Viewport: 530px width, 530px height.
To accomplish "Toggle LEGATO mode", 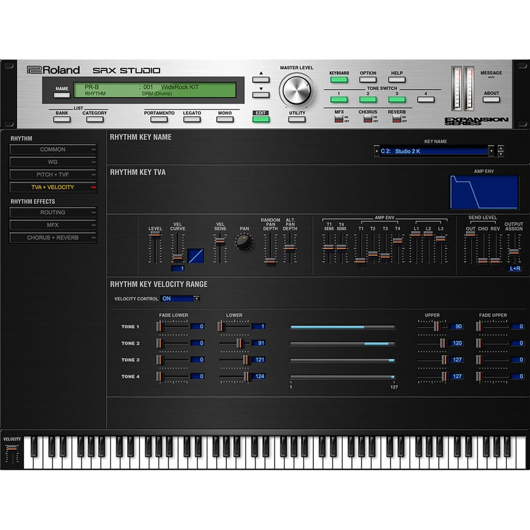I will point(192,120).
